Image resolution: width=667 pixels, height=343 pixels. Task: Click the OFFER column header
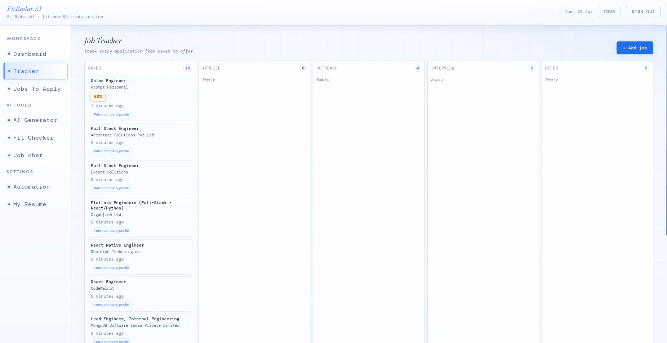click(551, 68)
